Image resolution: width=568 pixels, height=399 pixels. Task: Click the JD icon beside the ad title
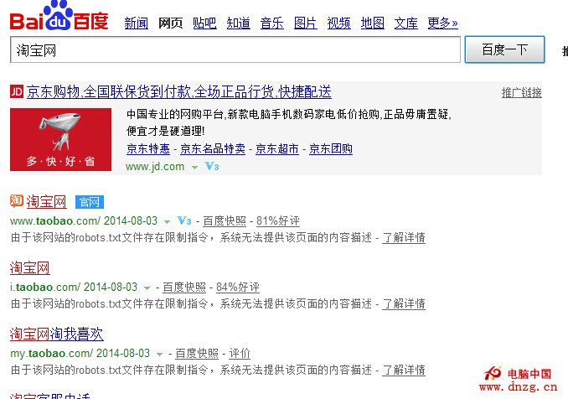[x=17, y=91]
